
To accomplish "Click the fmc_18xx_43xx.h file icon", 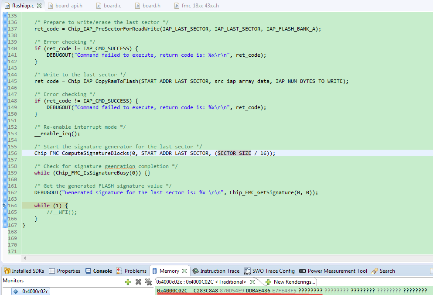I will (177, 6).
